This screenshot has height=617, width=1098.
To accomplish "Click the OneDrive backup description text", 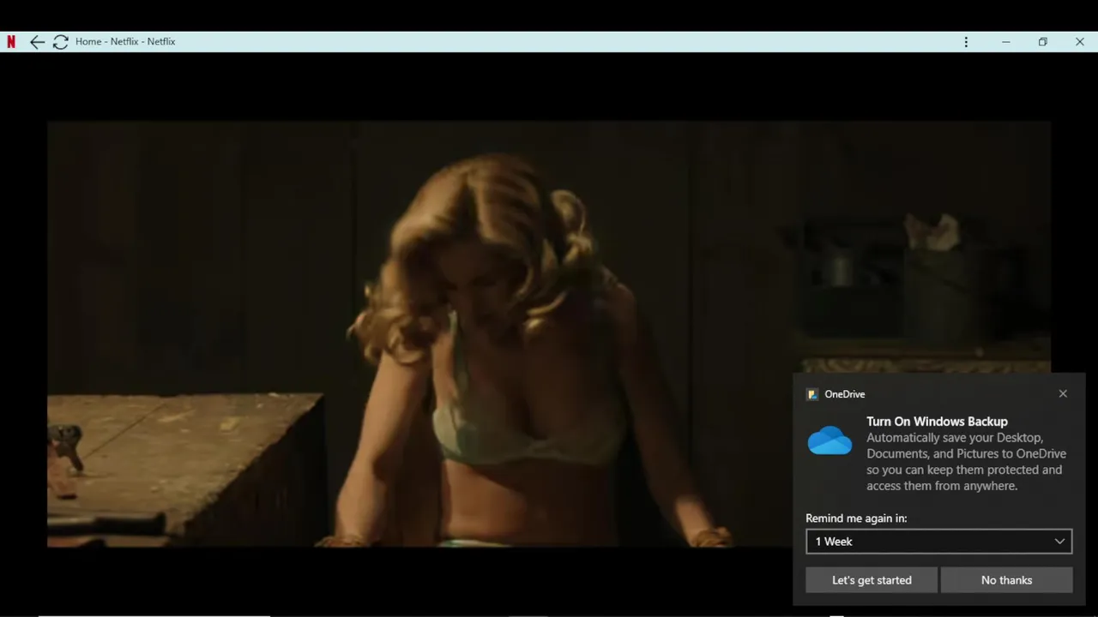I will [966, 462].
